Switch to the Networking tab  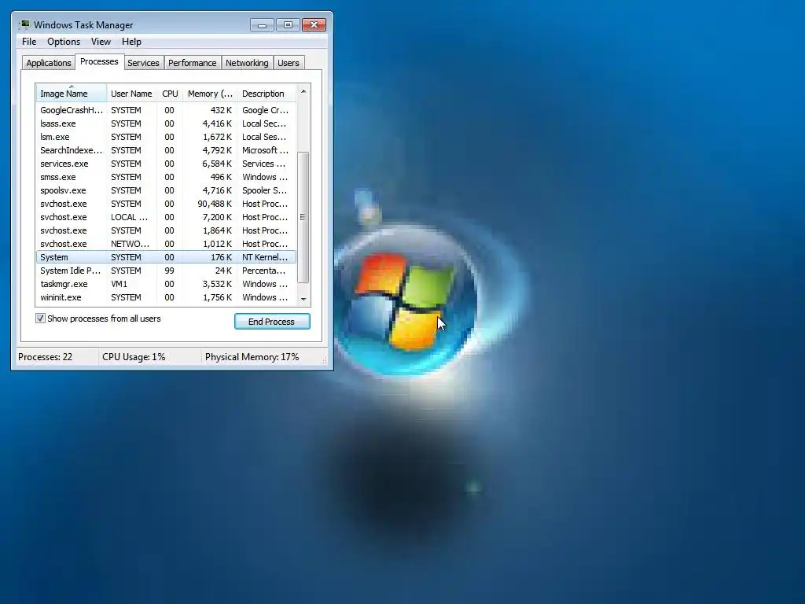247,63
